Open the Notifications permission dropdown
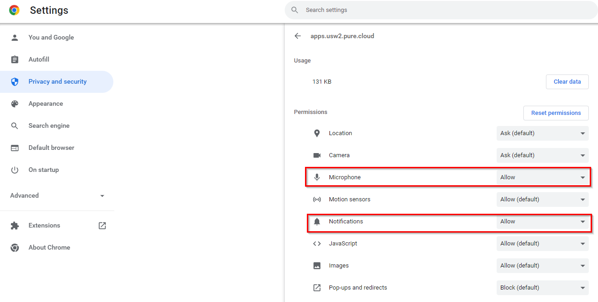Viewport: 598px width, 302px height. click(x=542, y=222)
